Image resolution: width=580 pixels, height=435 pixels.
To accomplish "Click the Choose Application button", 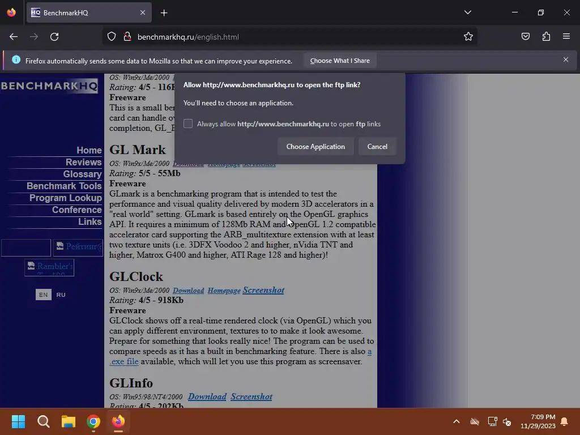I will [x=315, y=147].
